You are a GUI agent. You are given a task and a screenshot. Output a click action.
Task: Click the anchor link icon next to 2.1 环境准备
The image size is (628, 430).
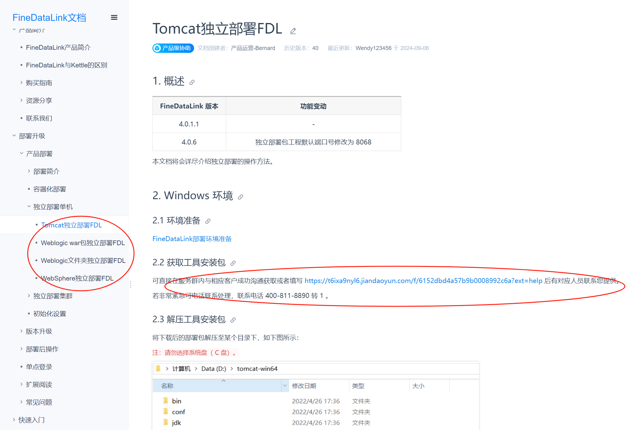(x=208, y=221)
